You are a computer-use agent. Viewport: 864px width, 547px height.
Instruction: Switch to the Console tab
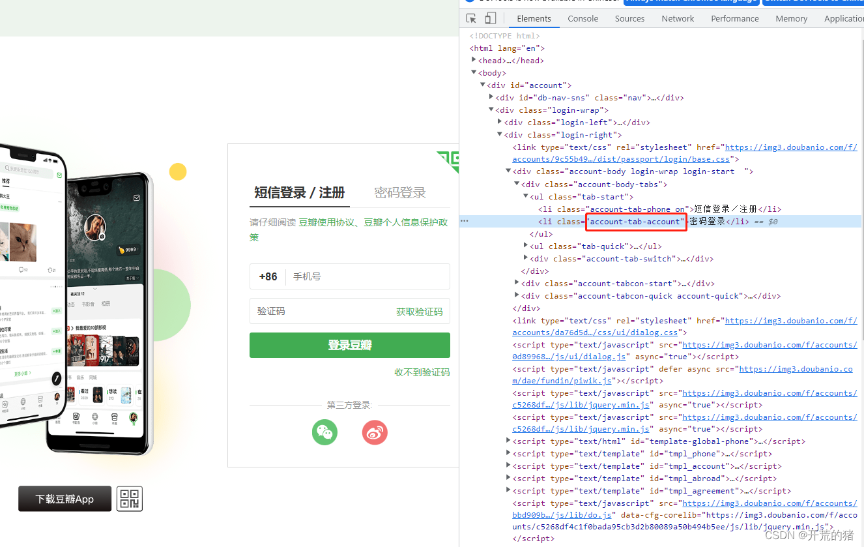583,18
